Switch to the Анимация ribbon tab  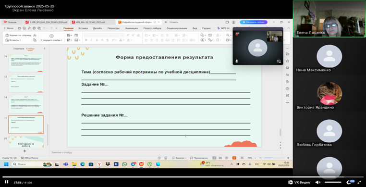coord(132,28)
